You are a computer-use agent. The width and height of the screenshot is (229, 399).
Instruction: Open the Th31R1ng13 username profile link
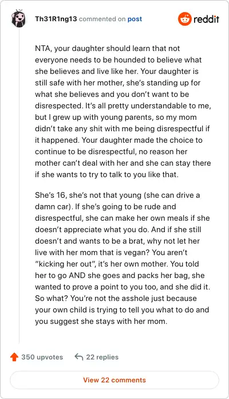tap(56, 19)
